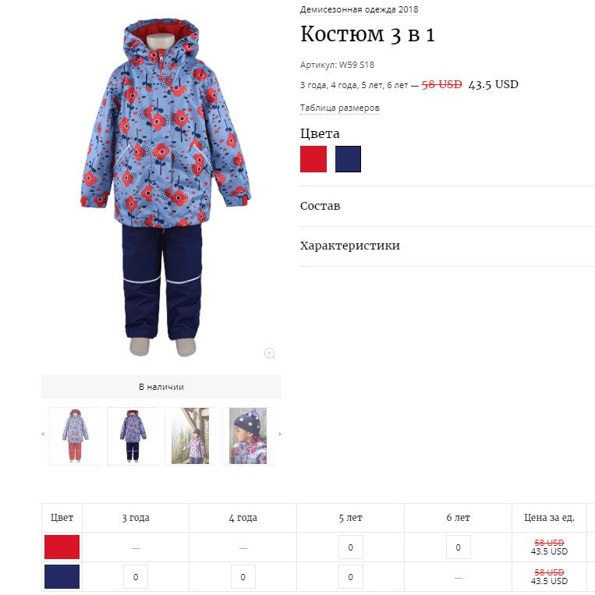The width and height of the screenshot is (595, 595).
Task: Advance thumbnails with the right arrow
Action: tap(280, 434)
